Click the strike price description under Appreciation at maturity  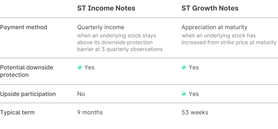pos(229,39)
